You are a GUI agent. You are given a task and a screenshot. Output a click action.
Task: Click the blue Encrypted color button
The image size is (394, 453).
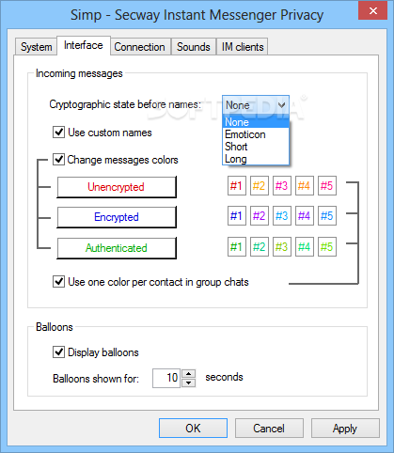(117, 217)
